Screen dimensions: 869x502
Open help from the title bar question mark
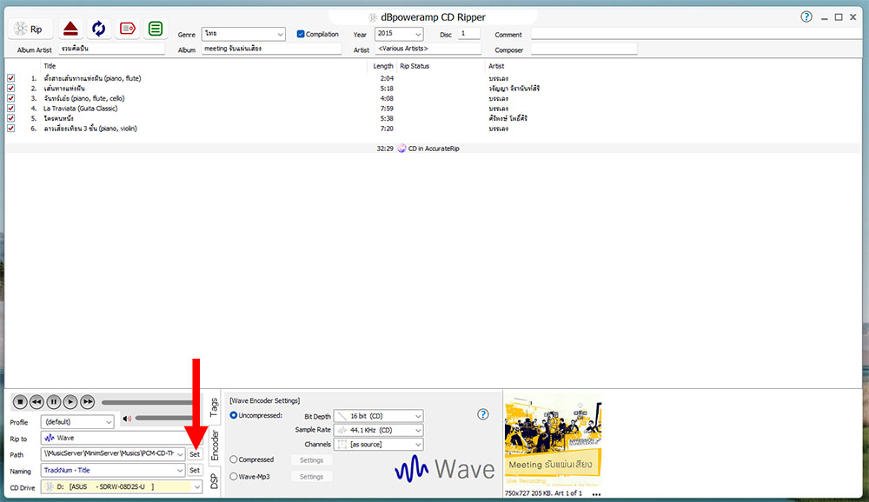806,17
